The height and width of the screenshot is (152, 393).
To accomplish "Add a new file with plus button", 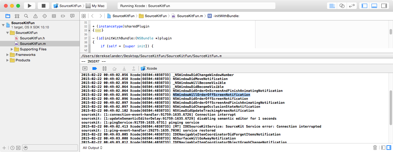I will [4, 148].
